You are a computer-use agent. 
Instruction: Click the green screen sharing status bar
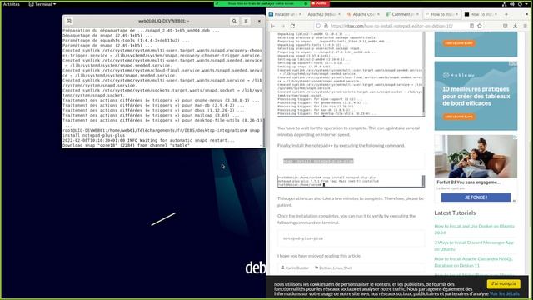point(262,3)
